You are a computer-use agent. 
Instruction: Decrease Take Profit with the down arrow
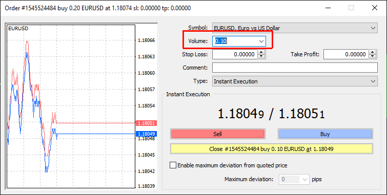[373, 57]
